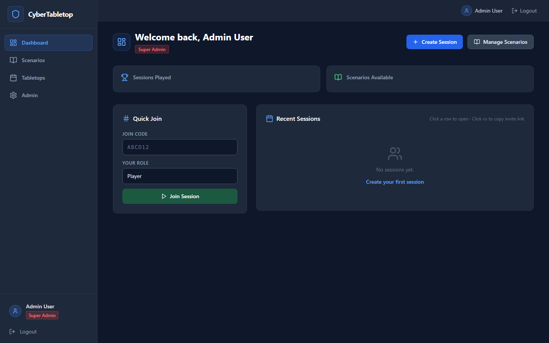Focus the Join Code input field
Screen dimensions: 549x343
pos(180,147)
